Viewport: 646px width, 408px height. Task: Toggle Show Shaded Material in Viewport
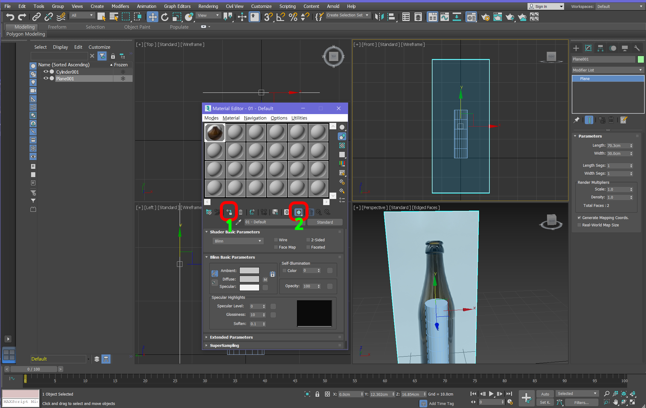[x=298, y=212]
